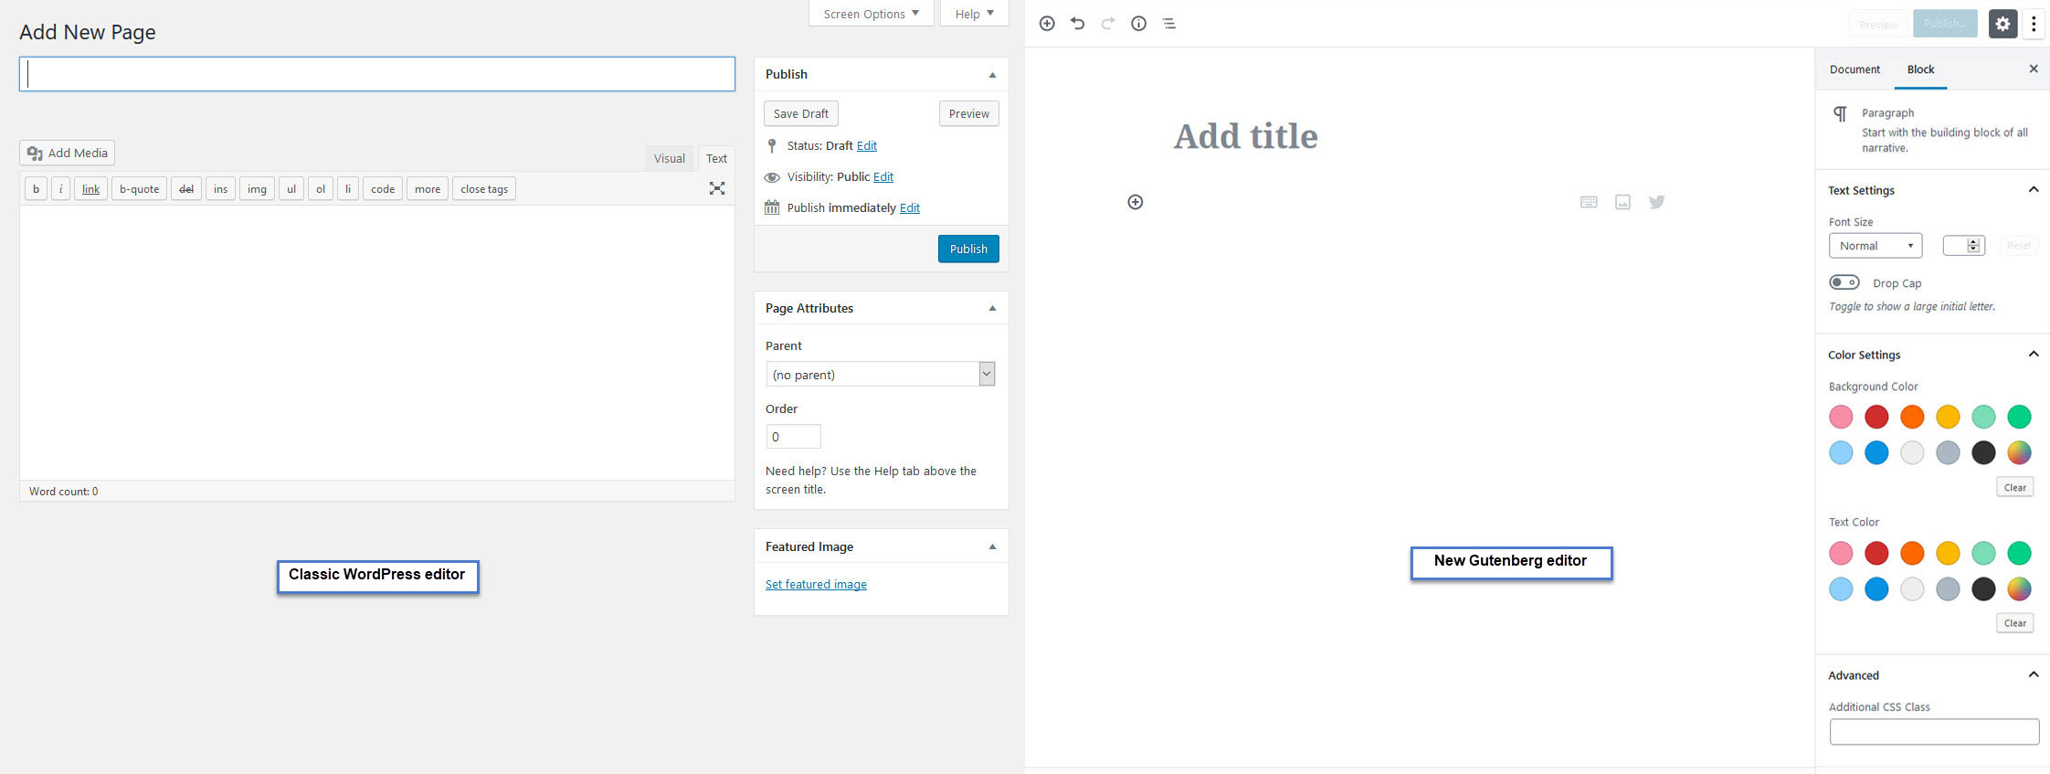Click the Gutenberg add block icon in top toolbar
This screenshot has width=2050, height=774.
(x=1047, y=24)
